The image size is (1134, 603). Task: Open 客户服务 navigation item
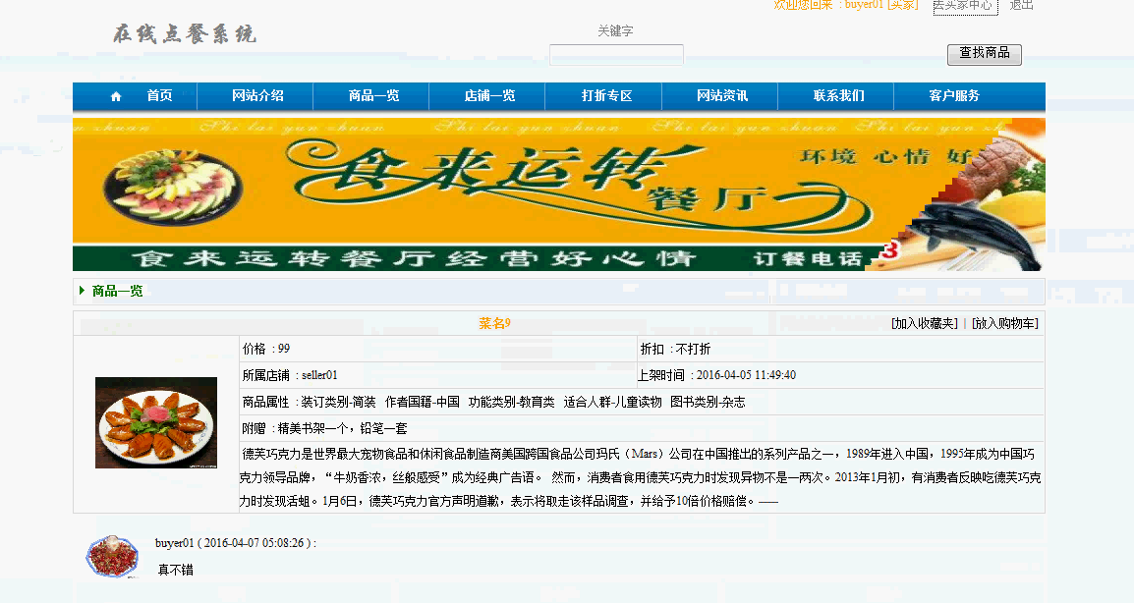coord(954,95)
